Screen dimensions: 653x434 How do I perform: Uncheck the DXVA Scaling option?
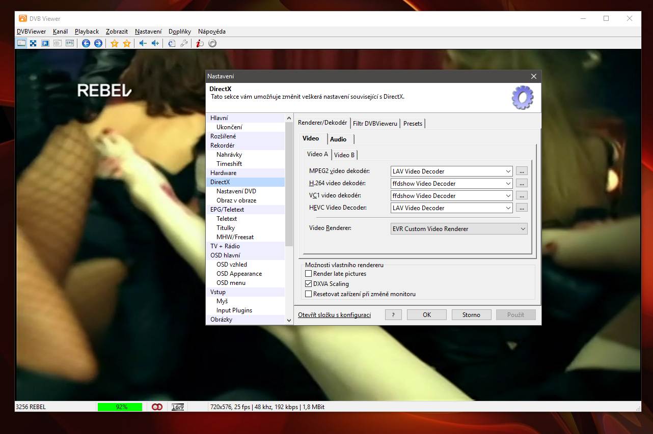[308, 284]
